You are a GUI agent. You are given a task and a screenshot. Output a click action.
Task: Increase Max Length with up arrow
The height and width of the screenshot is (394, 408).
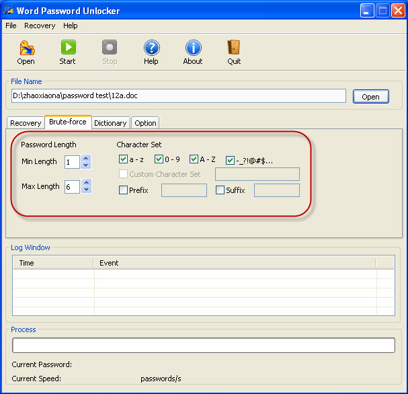(x=86, y=183)
